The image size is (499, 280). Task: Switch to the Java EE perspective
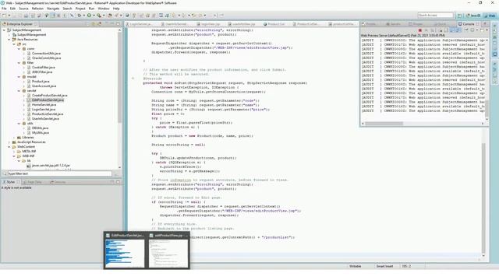473,16
